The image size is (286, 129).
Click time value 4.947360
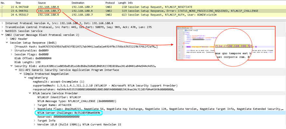(22, 7)
